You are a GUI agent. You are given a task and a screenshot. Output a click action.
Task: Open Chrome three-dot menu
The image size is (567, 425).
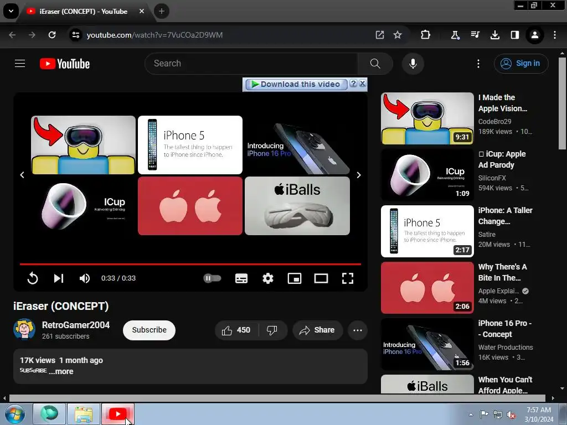tap(555, 35)
